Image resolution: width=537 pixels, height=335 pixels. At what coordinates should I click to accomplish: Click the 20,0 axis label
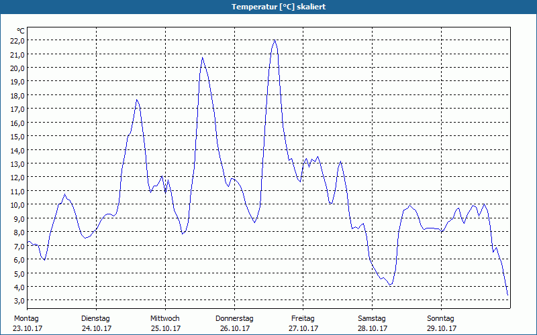18,68
